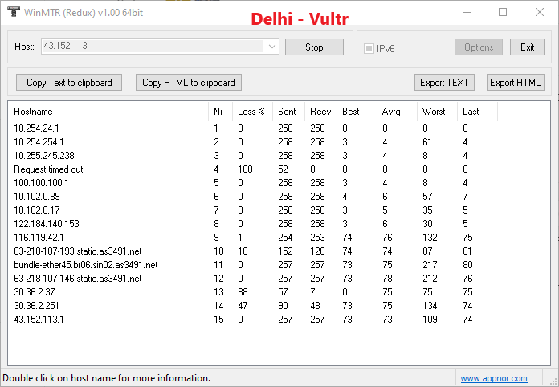559x387 pixels.
Task: Export results as HTML
Action: (x=515, y=83)
